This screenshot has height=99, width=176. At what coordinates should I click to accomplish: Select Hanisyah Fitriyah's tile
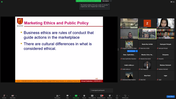pos(166,44)
